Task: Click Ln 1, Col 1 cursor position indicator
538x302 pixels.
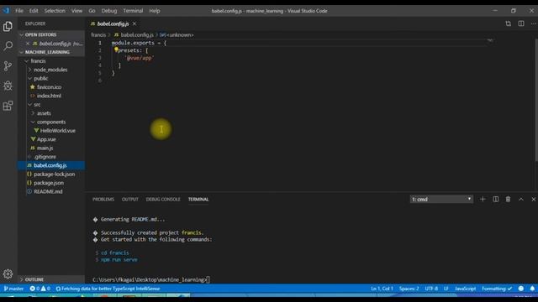Action: [x=382, y=289]
